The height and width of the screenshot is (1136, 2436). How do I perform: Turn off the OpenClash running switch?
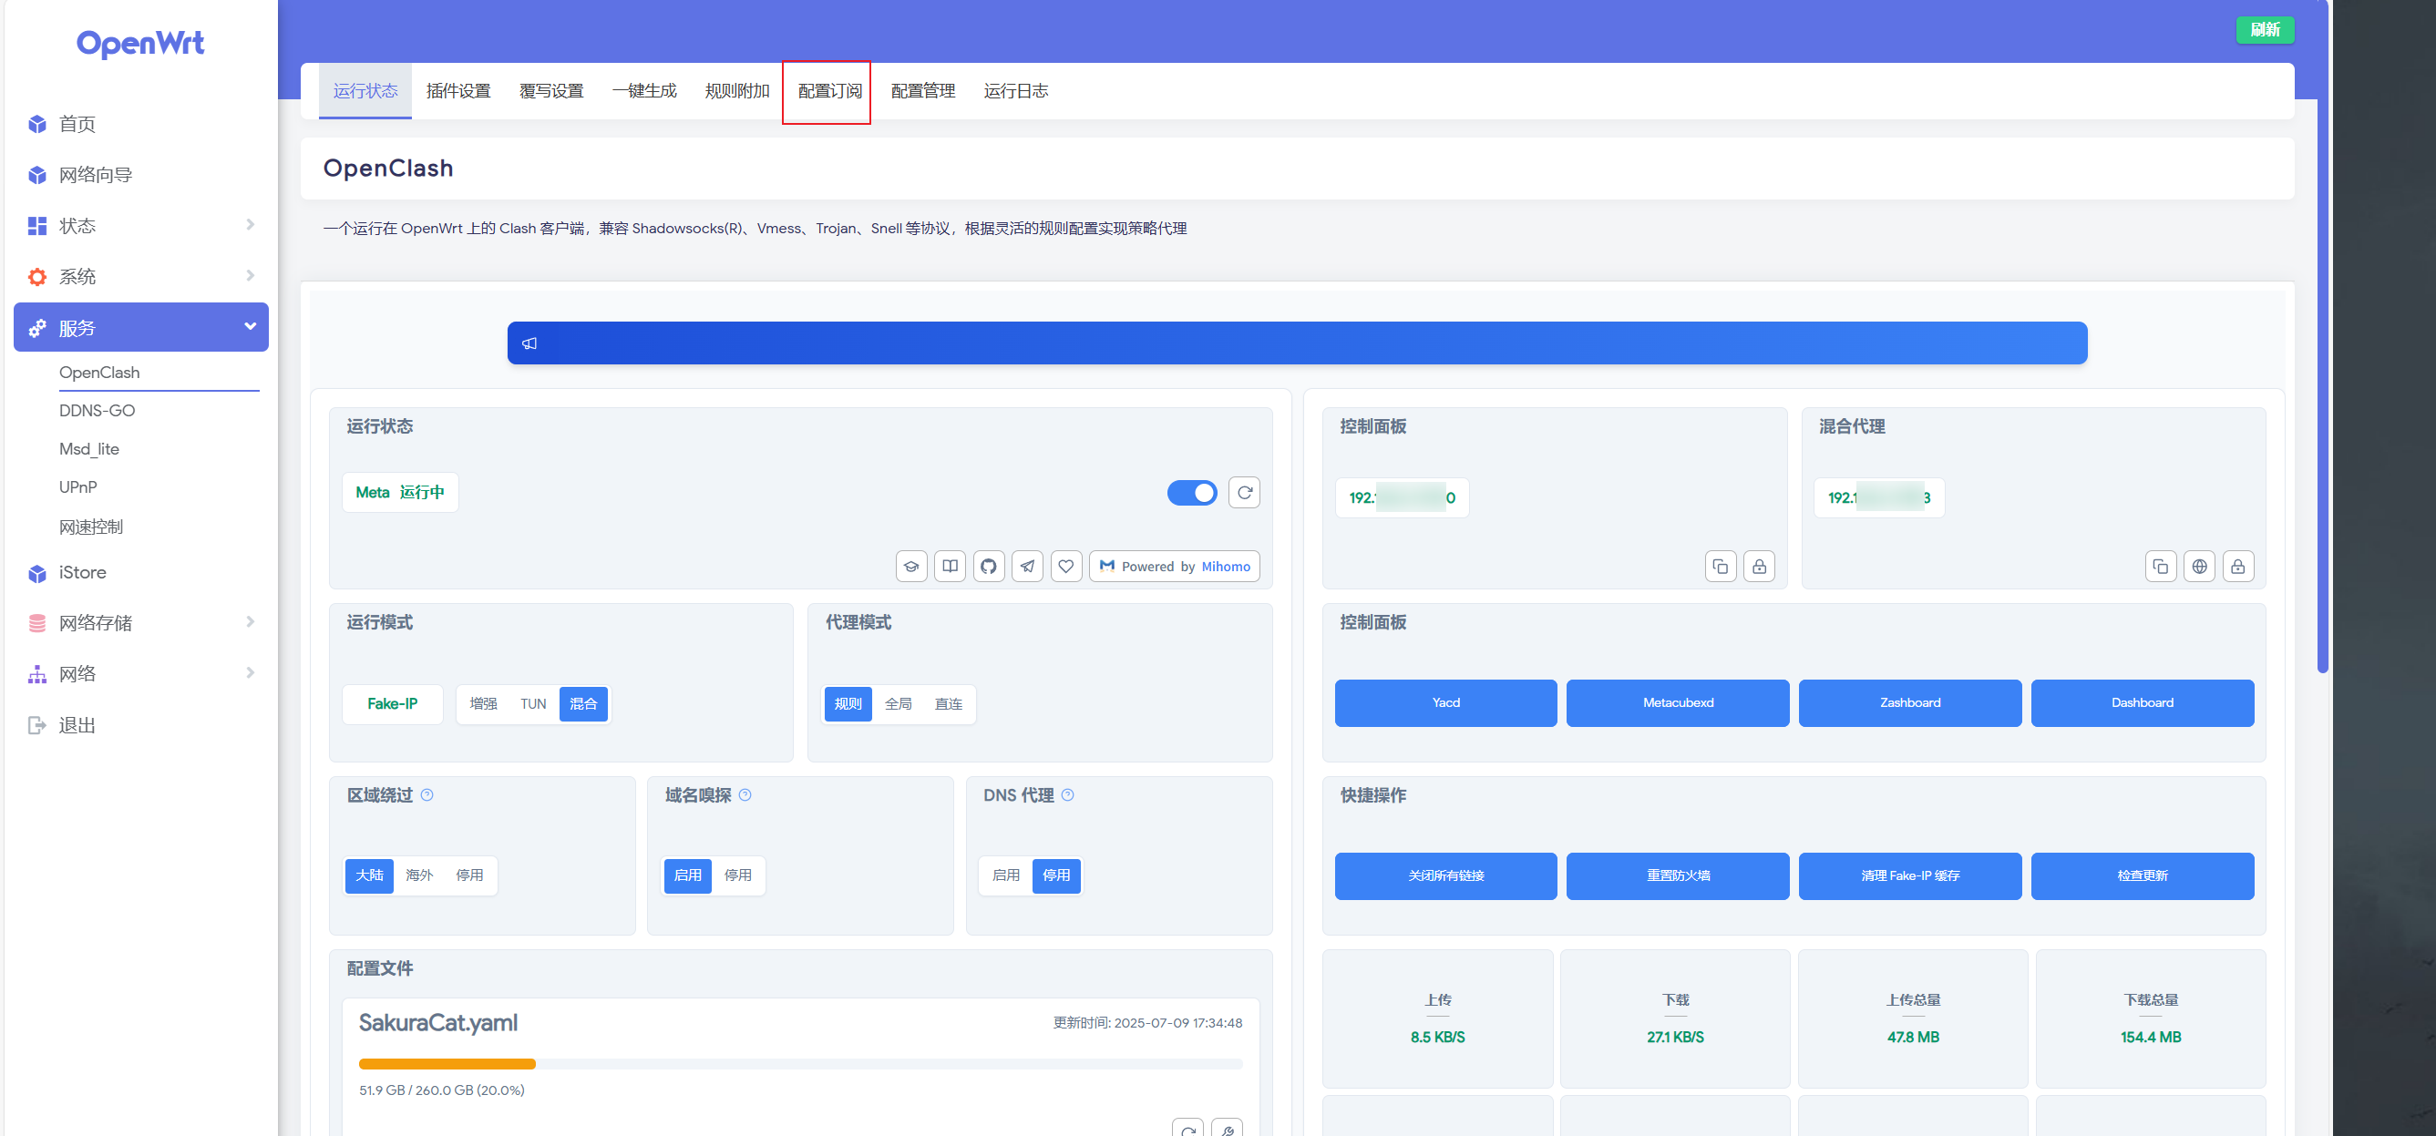1192,493
